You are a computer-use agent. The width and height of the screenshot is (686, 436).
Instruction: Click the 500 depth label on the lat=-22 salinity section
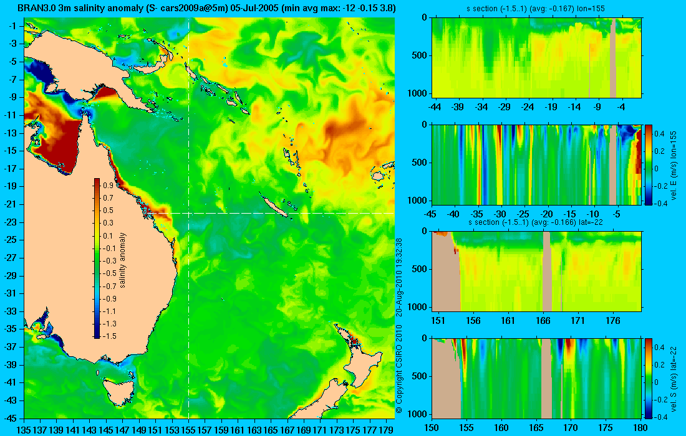420,269
